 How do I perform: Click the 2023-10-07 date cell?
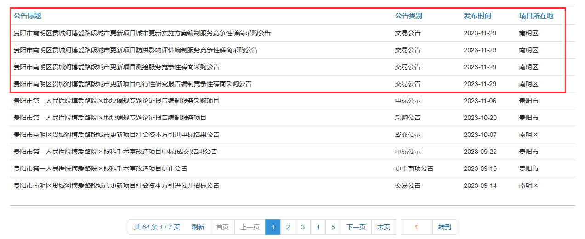tap(480, 135)
